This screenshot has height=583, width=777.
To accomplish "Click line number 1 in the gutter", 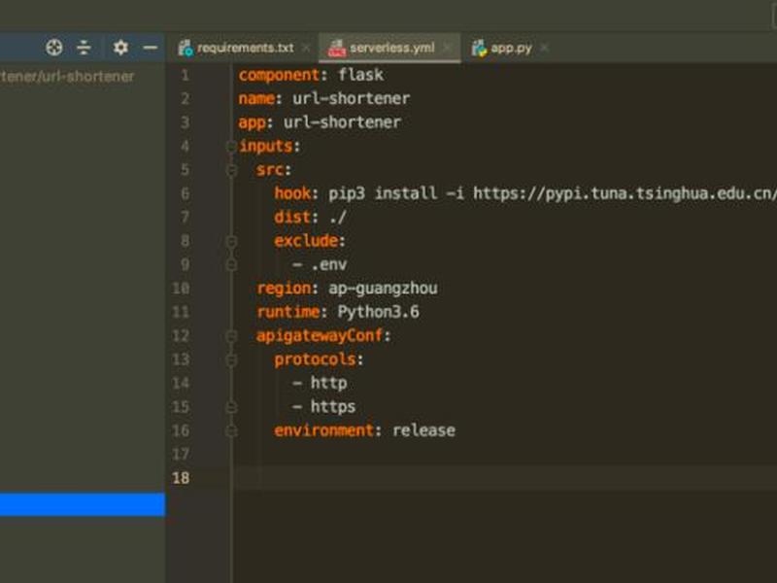I will [x=186, y=76].
